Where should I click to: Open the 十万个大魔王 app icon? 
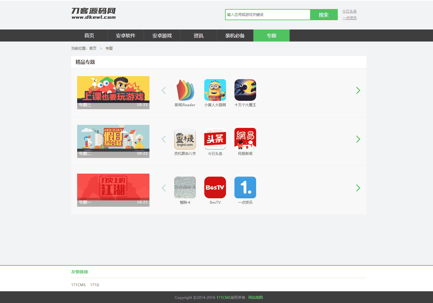pyautogui.click(x=245, y=90)
